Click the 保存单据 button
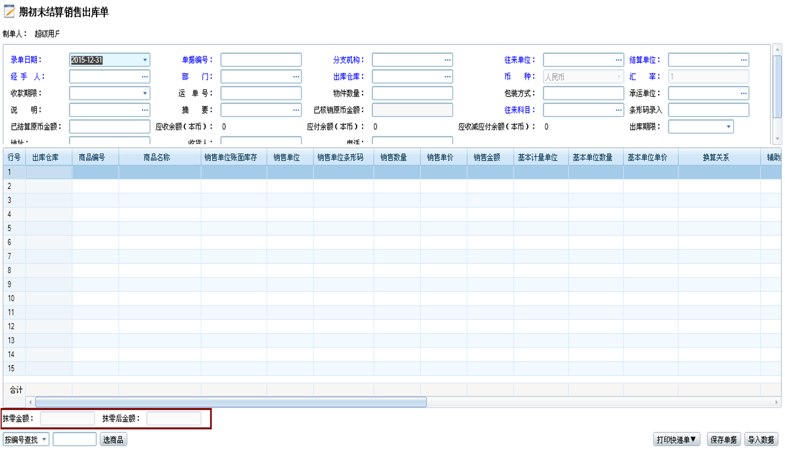 coord(724,440)
